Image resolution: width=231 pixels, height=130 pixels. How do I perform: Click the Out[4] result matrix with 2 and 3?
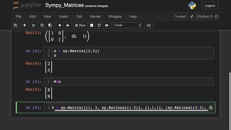pos(49,67)
